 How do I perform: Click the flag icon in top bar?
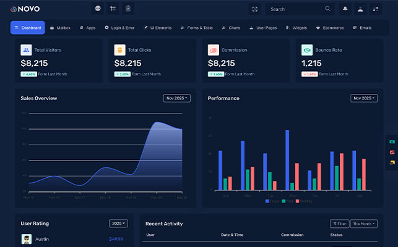(113, 9)
